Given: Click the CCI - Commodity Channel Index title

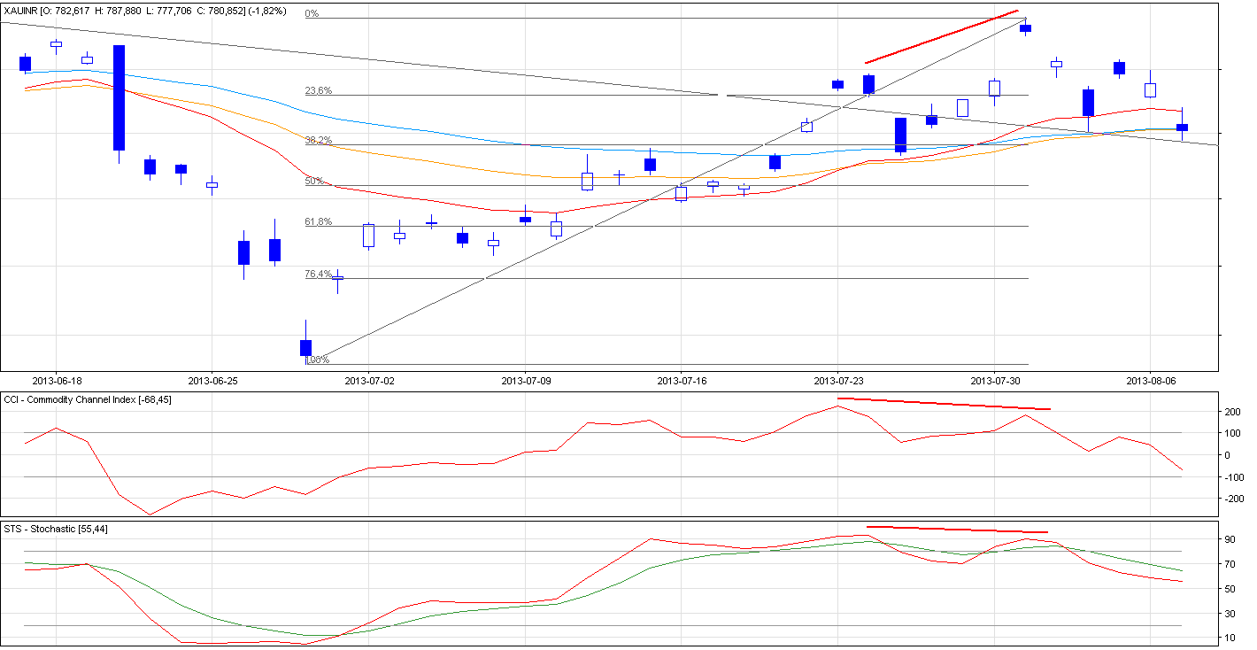Looking at the screenshot, I should (x=89, y=400).
